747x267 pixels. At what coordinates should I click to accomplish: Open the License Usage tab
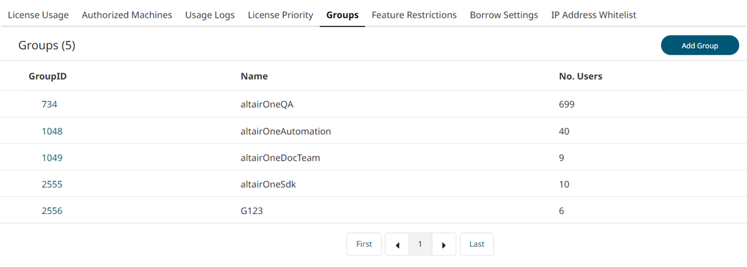38,14
